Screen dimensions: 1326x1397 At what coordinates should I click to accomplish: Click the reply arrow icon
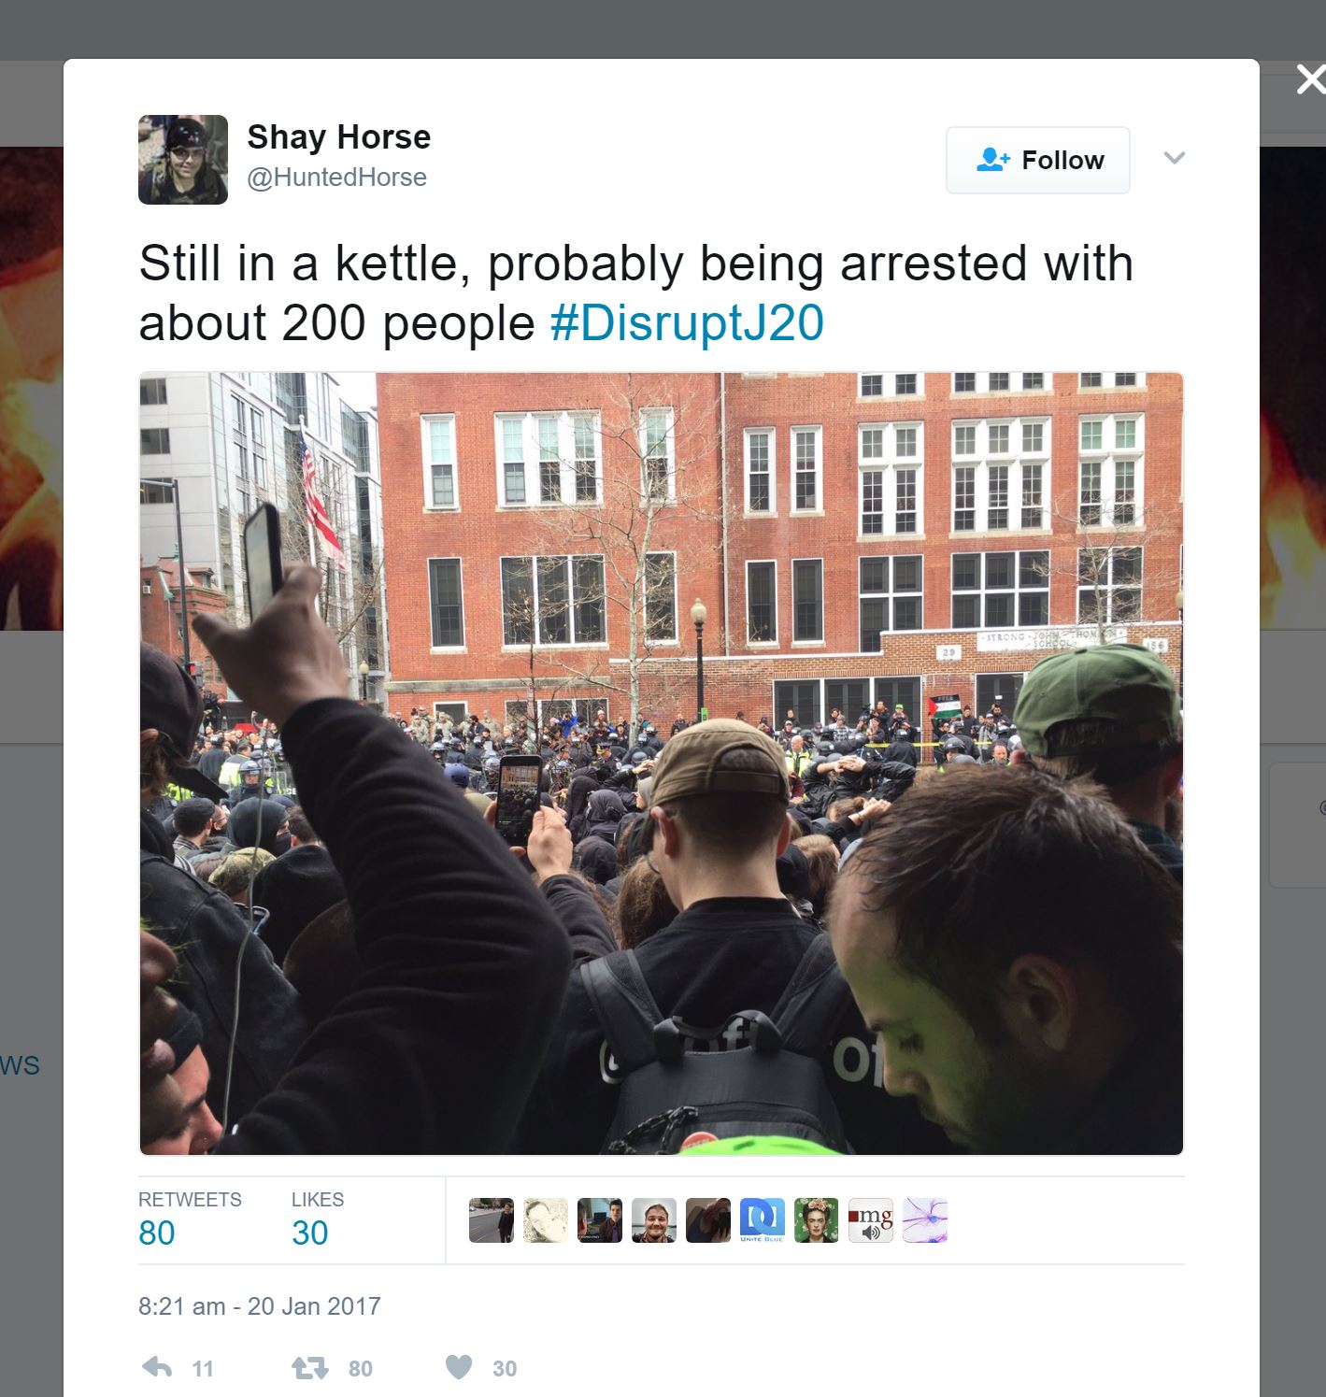pyautogui.click(x=157, y=1368)
